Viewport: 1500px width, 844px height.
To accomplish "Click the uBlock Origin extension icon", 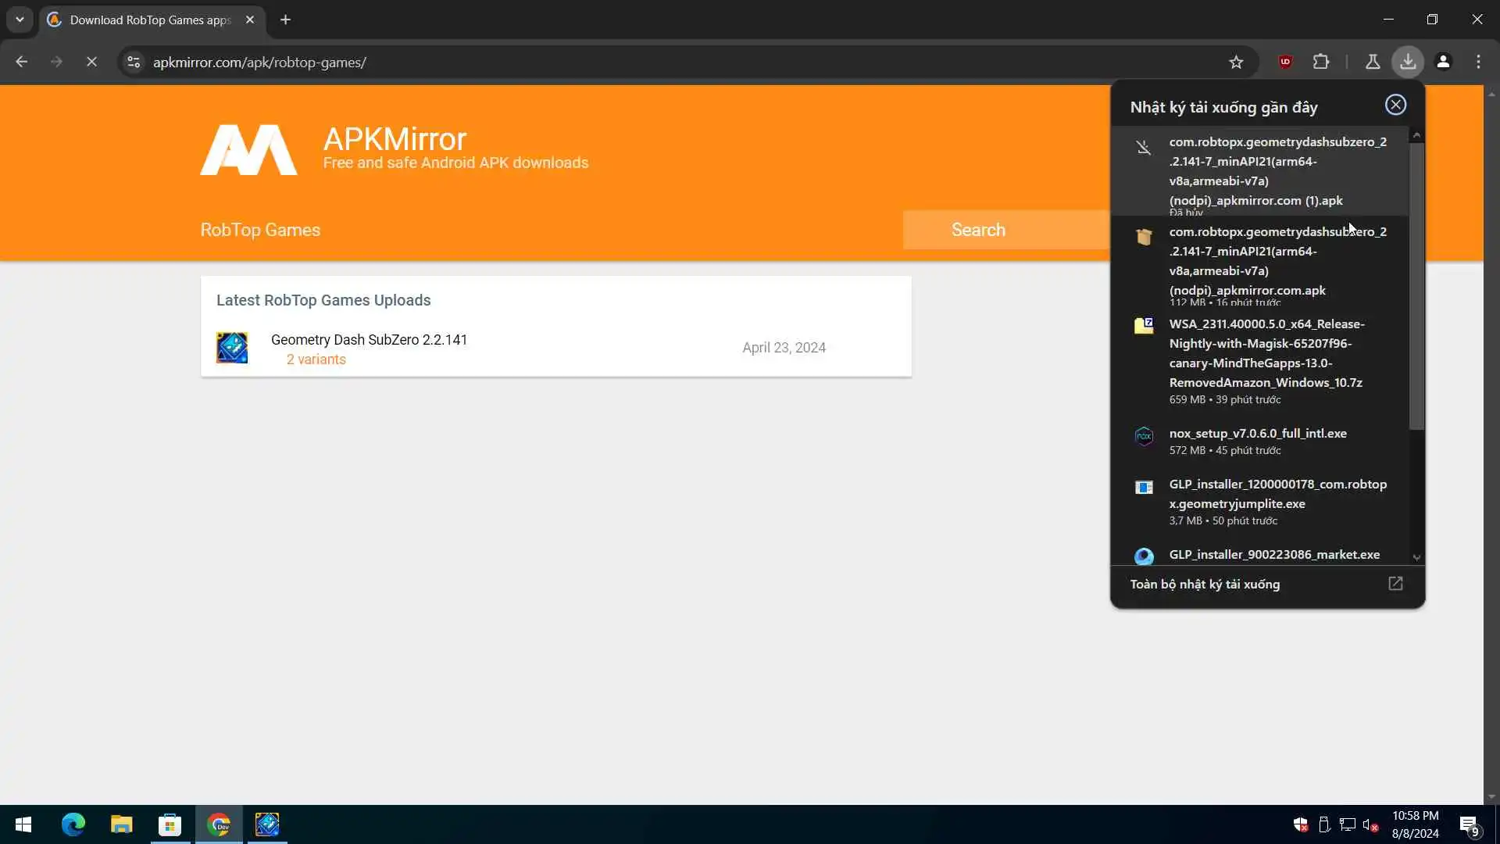I will (x=1285, y=62).
